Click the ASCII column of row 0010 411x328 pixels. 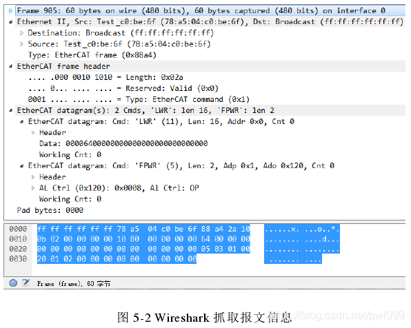click(x=301, y=239)
